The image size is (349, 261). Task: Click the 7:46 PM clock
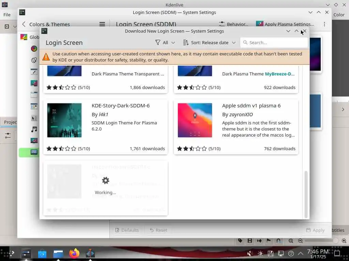pyautogui.click(x=318, y=251)
